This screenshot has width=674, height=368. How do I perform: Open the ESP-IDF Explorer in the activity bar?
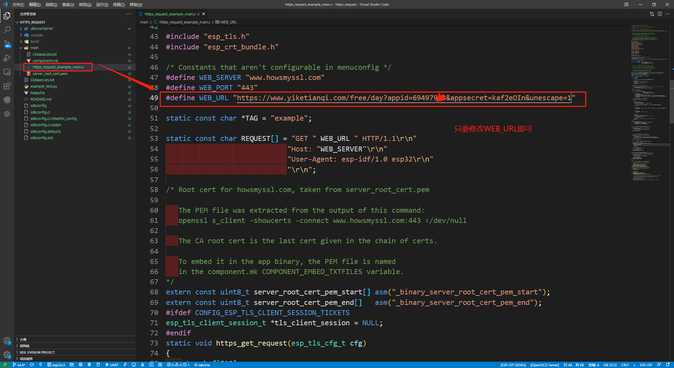click(x=7, y=100)
